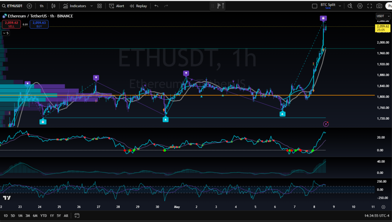Click the redo arrow
392x222 pixels.
[166, 6]
